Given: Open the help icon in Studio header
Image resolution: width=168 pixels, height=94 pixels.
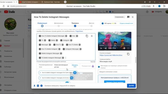Looking at the screenshot, I should click(147, 12).
